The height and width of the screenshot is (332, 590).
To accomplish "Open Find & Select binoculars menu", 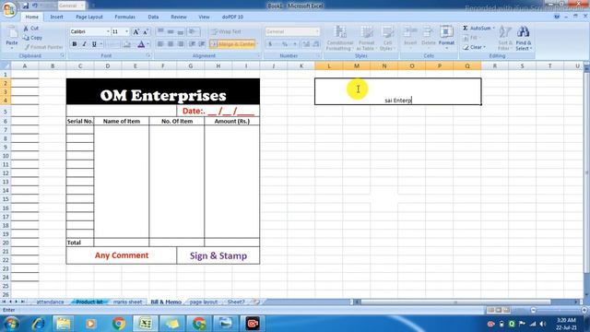I will 524,38.
